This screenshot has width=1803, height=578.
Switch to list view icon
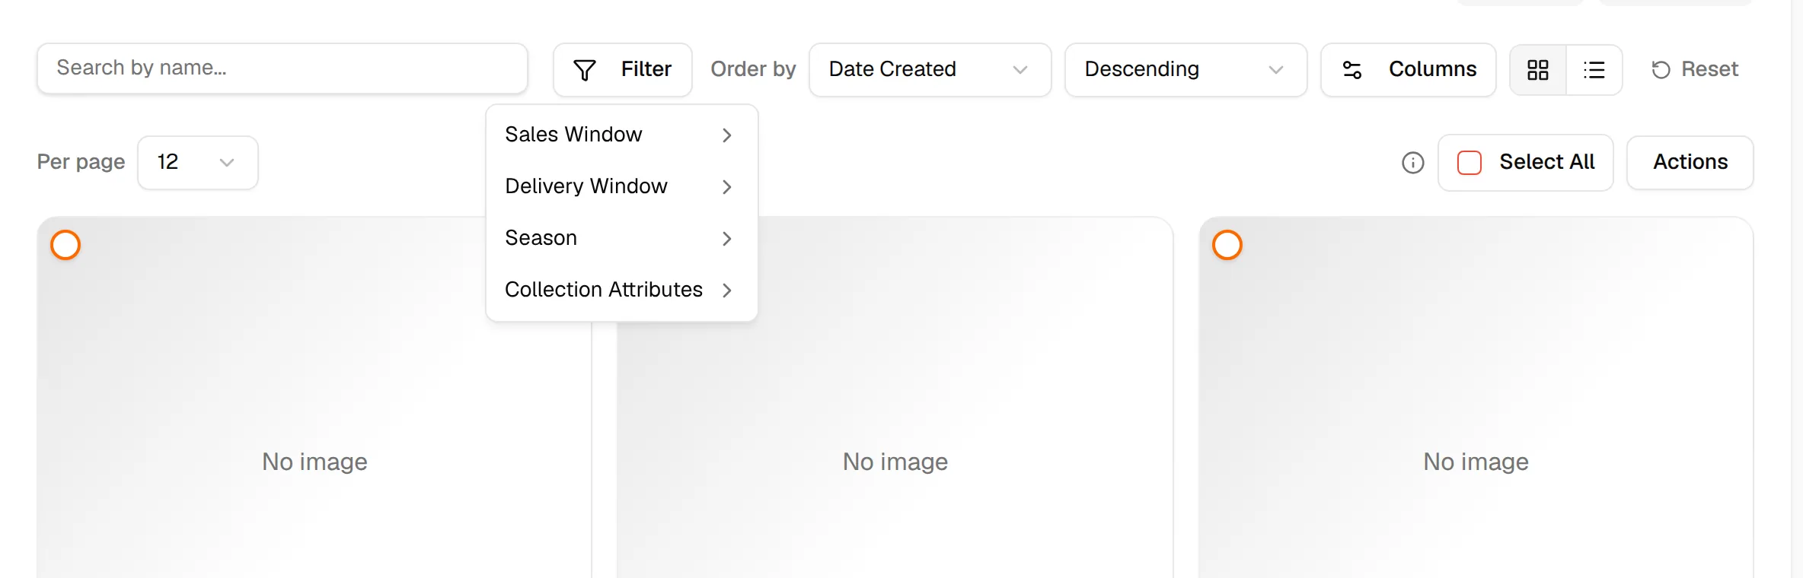[1594, 70]
